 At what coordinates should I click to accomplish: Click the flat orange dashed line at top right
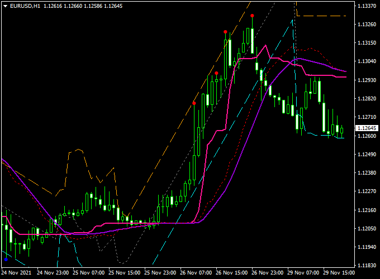pos(321,16)
